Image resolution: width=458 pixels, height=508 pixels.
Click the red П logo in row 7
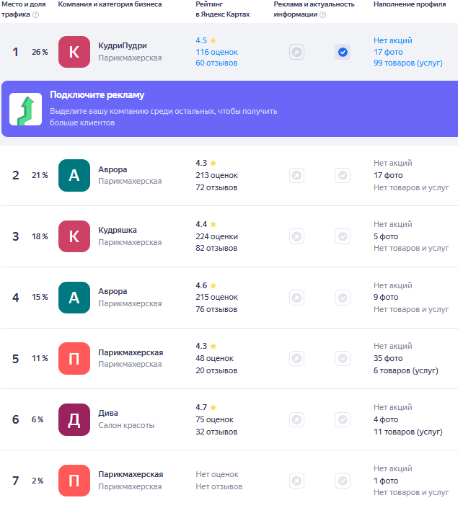[x=74, y=481]
